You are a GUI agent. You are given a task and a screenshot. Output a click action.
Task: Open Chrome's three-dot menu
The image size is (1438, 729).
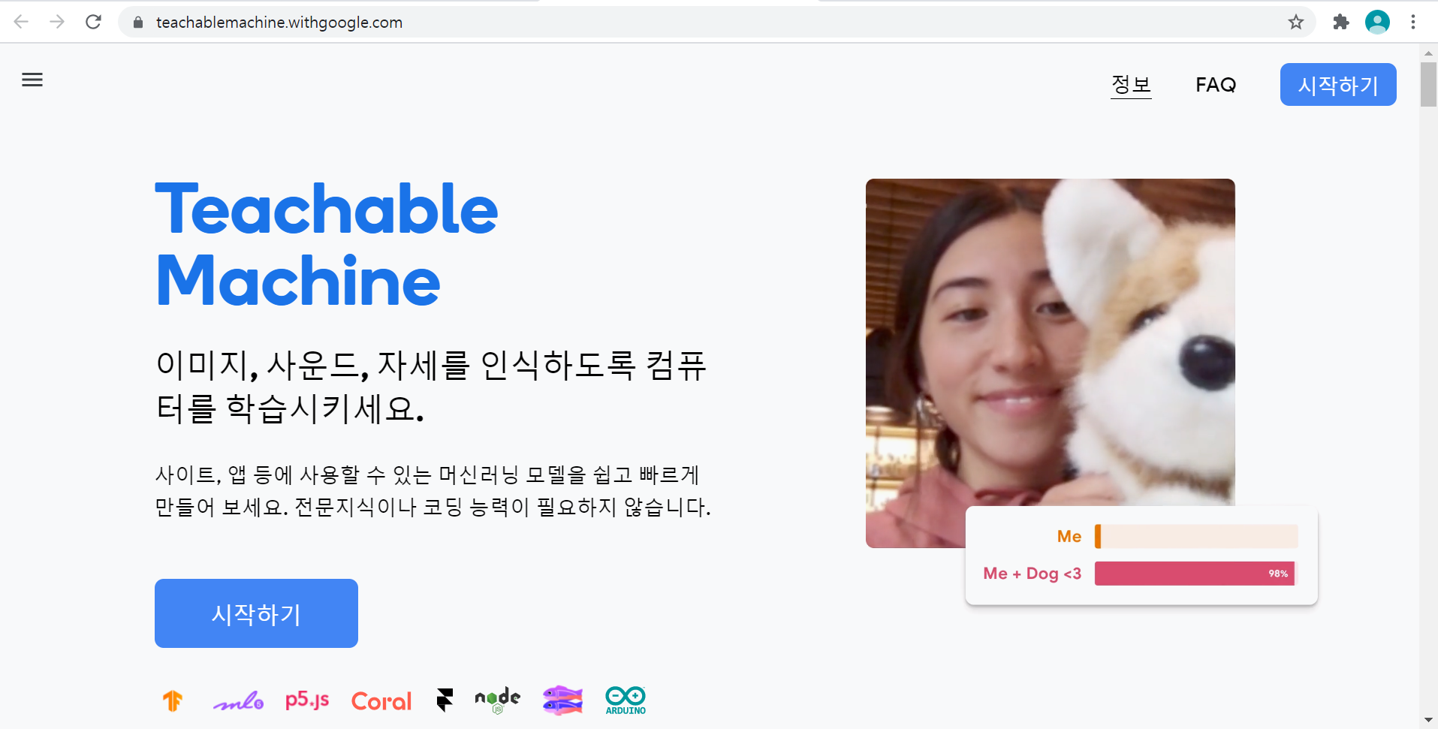(1413, 23)
